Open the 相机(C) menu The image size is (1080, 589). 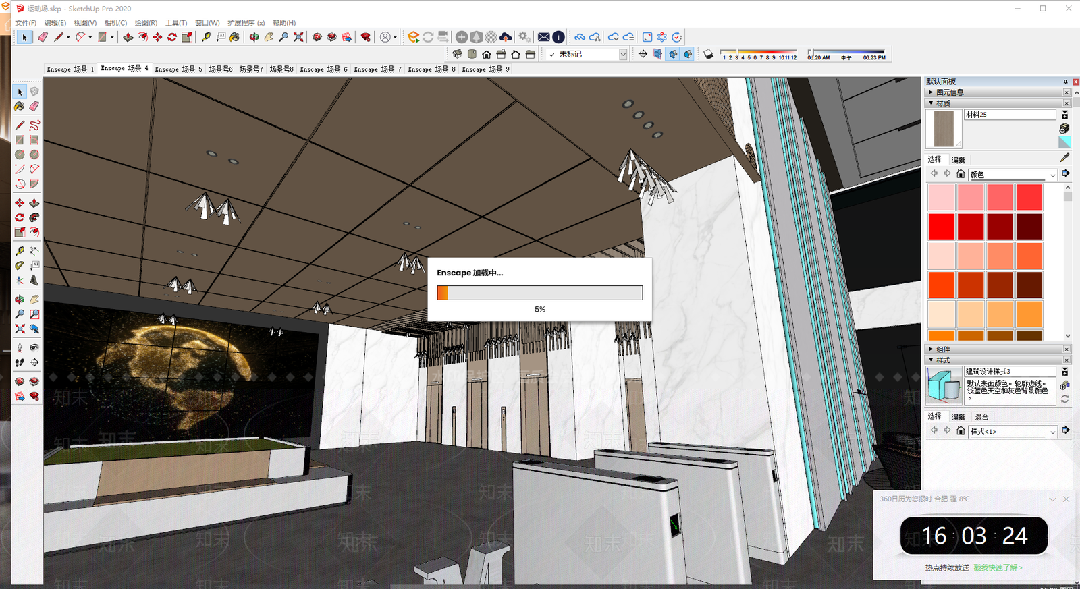pyautogui.click(x=115, y=23)
